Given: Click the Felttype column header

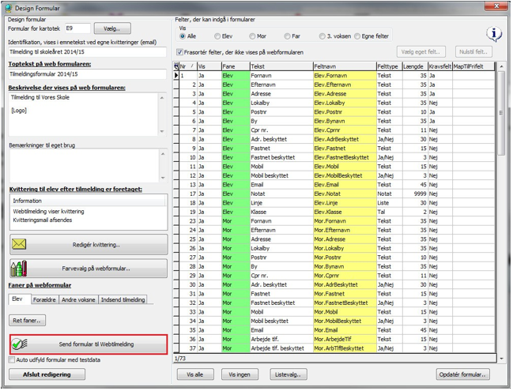Looking at the screenshot, I should tap(390, 66).
